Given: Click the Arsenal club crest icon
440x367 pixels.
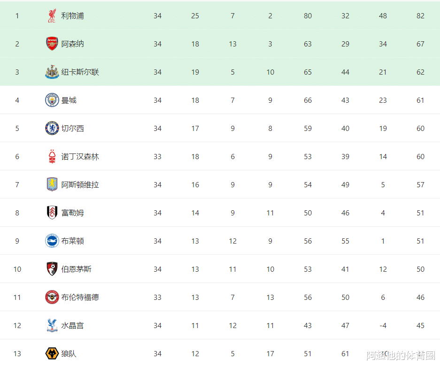Looking at the screenshot, I should (52, 44).
